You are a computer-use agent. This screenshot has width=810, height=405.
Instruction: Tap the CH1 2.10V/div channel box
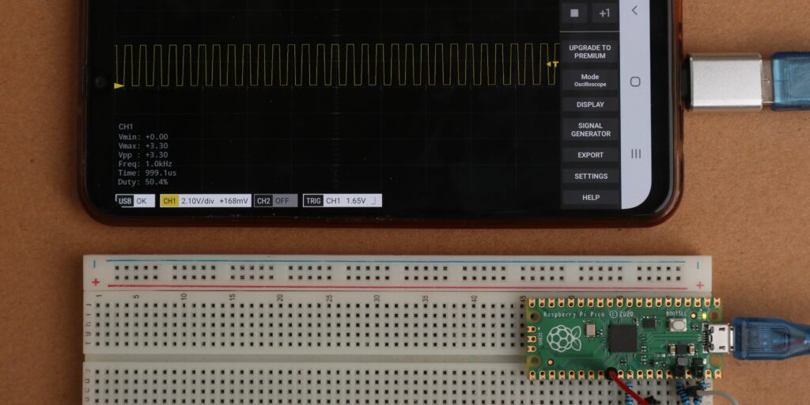[x=206, y=201]
